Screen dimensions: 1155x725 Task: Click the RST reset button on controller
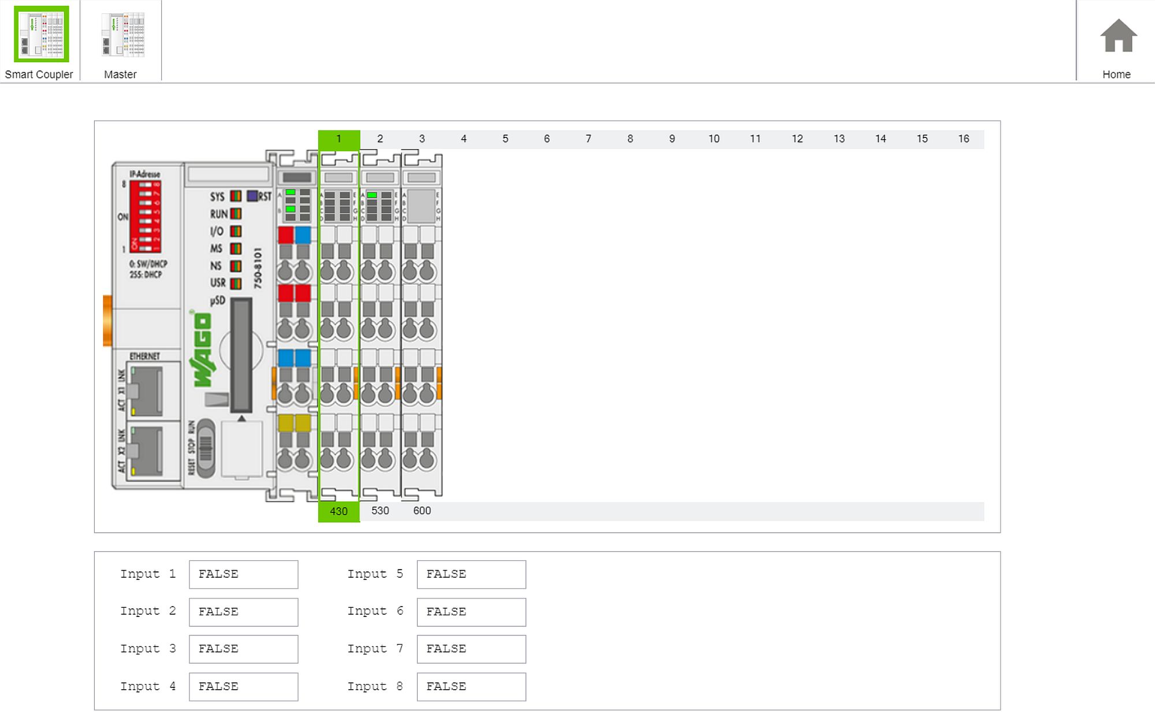click(252, 196)
